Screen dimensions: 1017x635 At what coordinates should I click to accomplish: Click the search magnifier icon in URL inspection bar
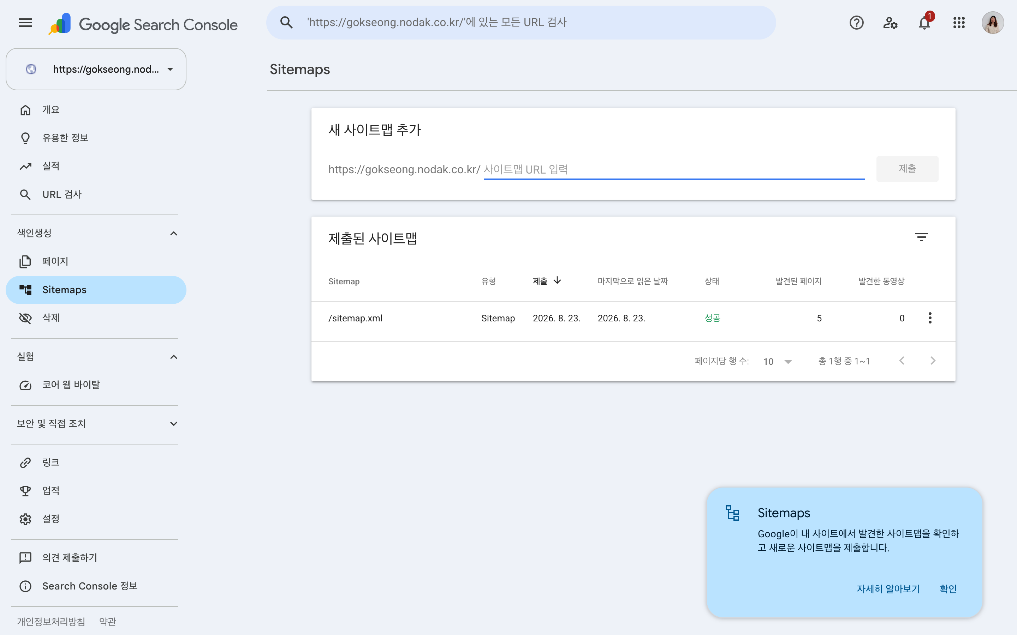click(x=286, y=22)
